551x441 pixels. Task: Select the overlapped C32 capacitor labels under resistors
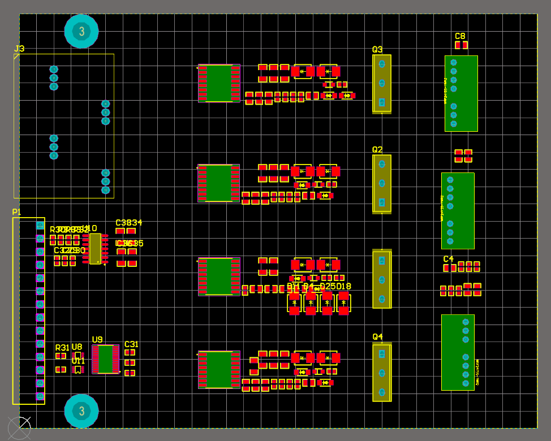tap(70, 250)
